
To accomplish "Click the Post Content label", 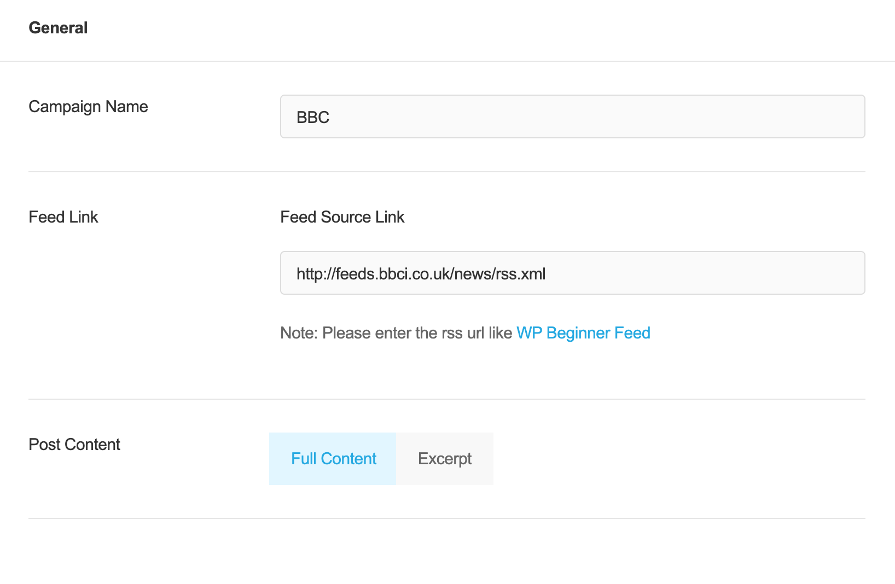I will pyautogui.click(x=74, y=444).
